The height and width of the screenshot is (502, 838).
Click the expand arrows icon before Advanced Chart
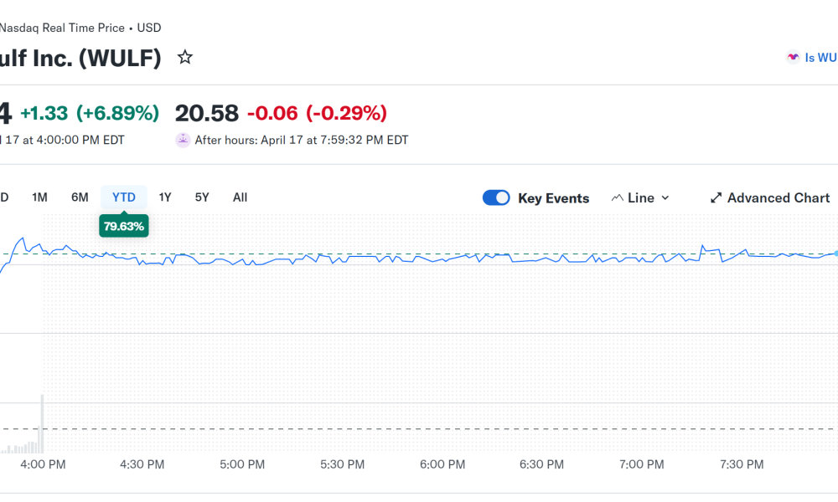[716, 198]
